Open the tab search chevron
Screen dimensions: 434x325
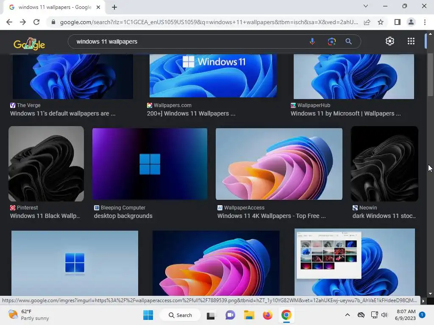point(366,6)
